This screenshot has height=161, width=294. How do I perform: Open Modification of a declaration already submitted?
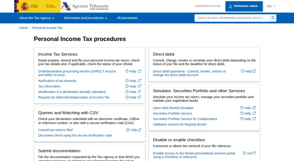72,92
